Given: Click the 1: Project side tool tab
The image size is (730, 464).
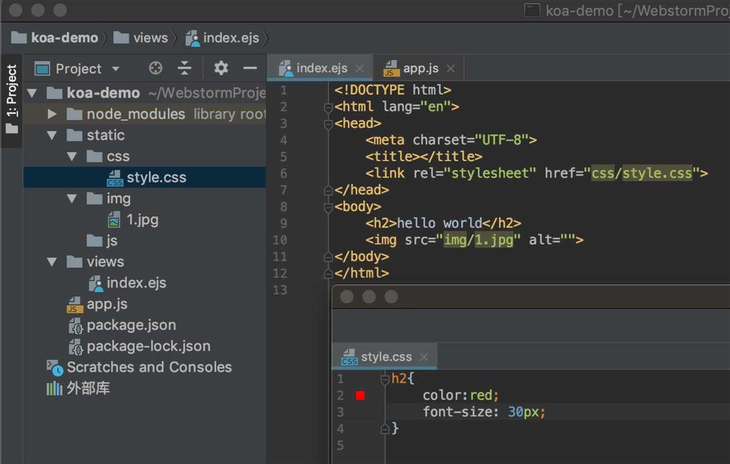Looking at the screenshot, I should pyautogui.click(x=12, y=100).
